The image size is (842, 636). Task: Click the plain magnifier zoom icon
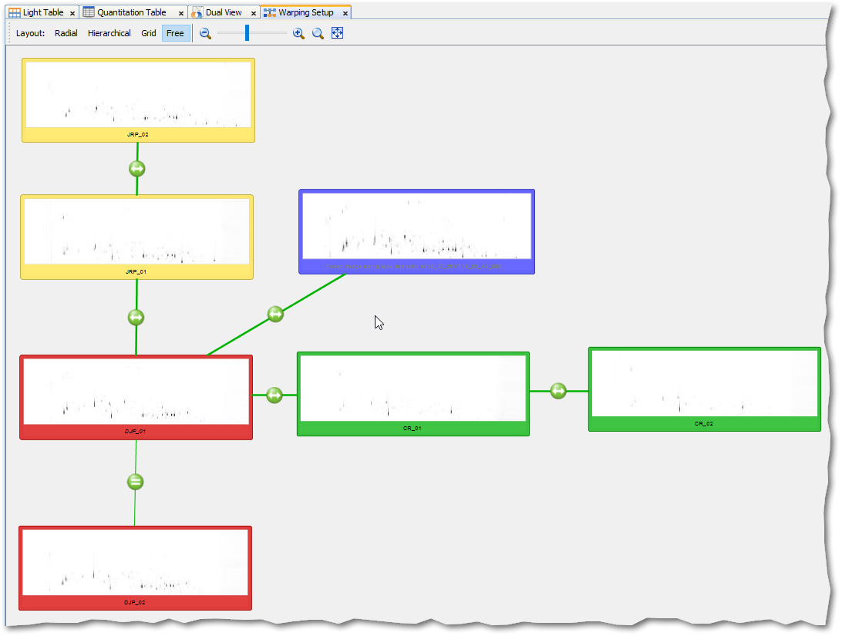pos(318,33)
